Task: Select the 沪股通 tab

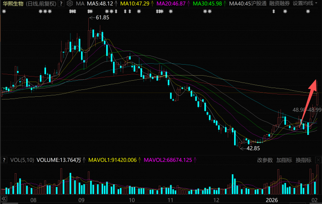Action: pos(258,4)
